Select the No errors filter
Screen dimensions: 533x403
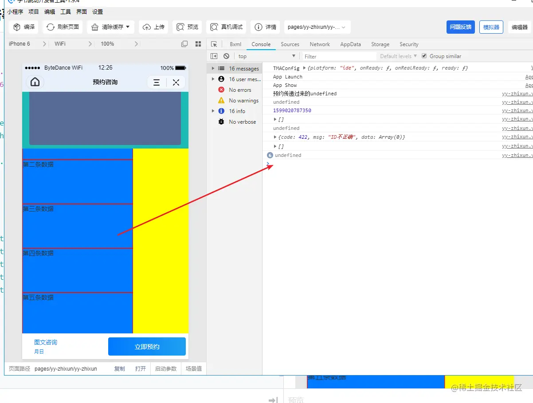pyautogui.click(x=235, y=90)
